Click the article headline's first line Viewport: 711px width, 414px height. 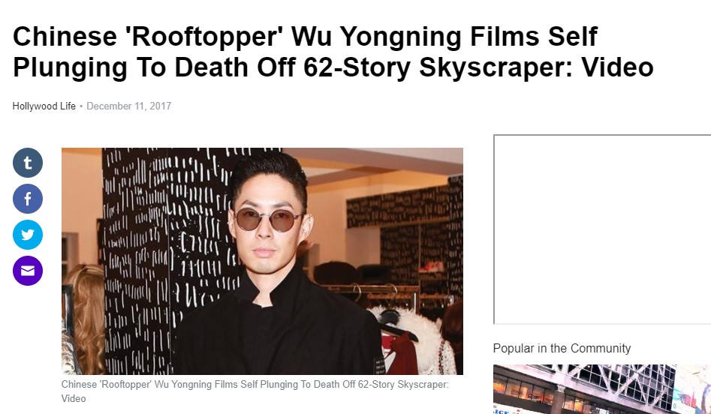tap(305, 36)
